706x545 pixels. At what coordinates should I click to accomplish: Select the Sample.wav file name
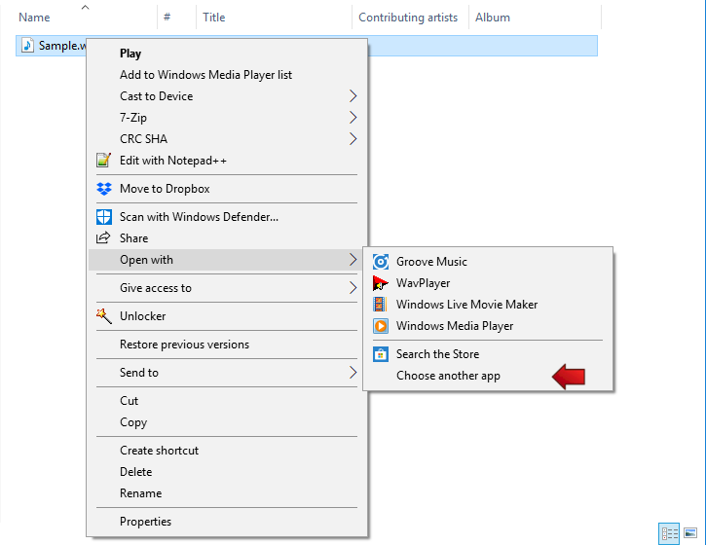[x=62, y=46]
